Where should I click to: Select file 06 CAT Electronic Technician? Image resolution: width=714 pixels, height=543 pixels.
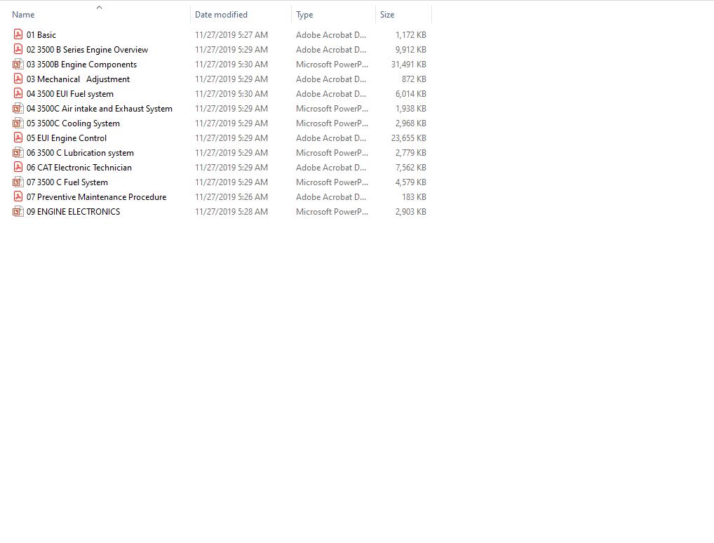(x=79, y=167)
